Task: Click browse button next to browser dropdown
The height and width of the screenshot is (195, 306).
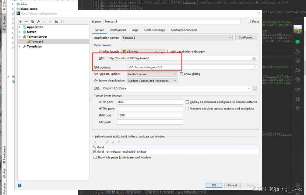Action: pyautogui.click(x=162, y=52)
